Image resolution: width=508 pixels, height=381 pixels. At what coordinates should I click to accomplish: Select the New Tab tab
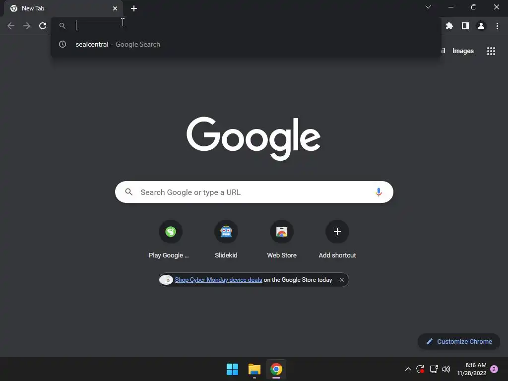point(63,8)
